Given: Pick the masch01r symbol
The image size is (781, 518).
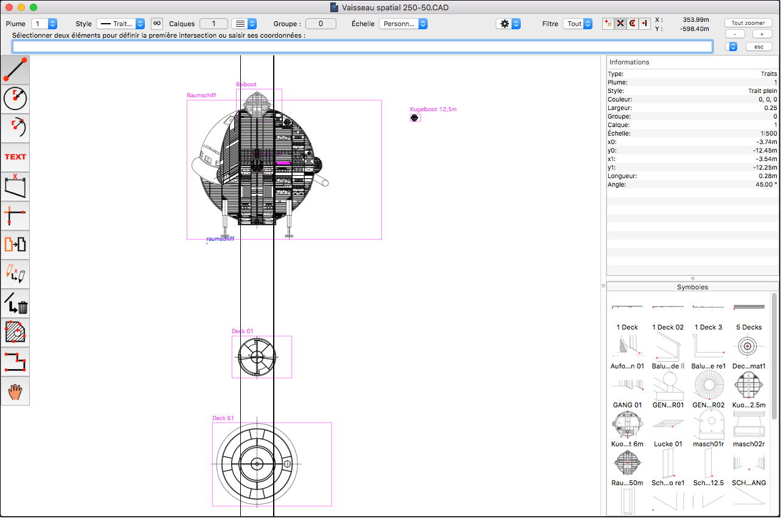Looking at the screenshot, I should (x=709, y=428).
